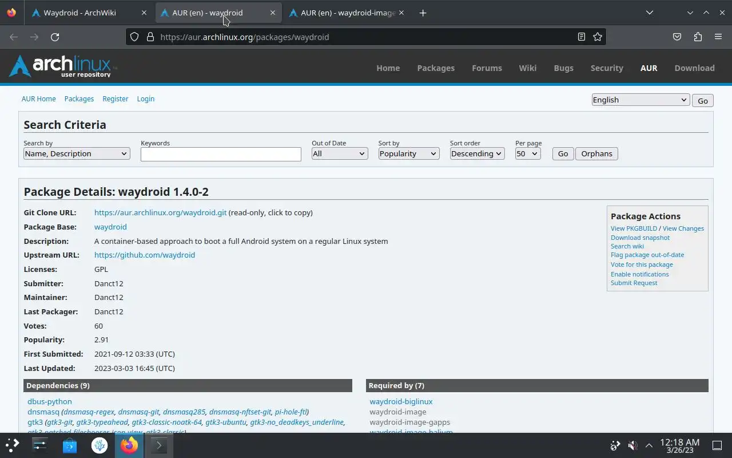Save to Pocket icon
Image resolution: width=732 pixels, height=458 pixels.
click(677, 37)
